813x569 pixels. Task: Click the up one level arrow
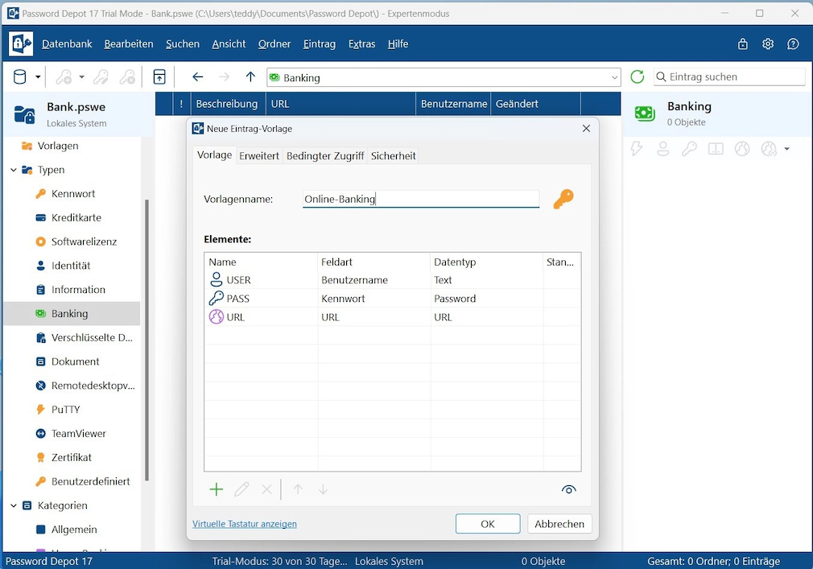[250, 77]
